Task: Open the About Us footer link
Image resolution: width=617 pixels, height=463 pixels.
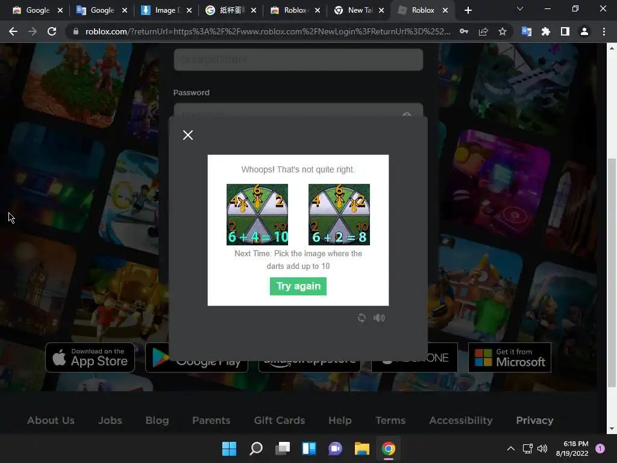Action: 51,420
